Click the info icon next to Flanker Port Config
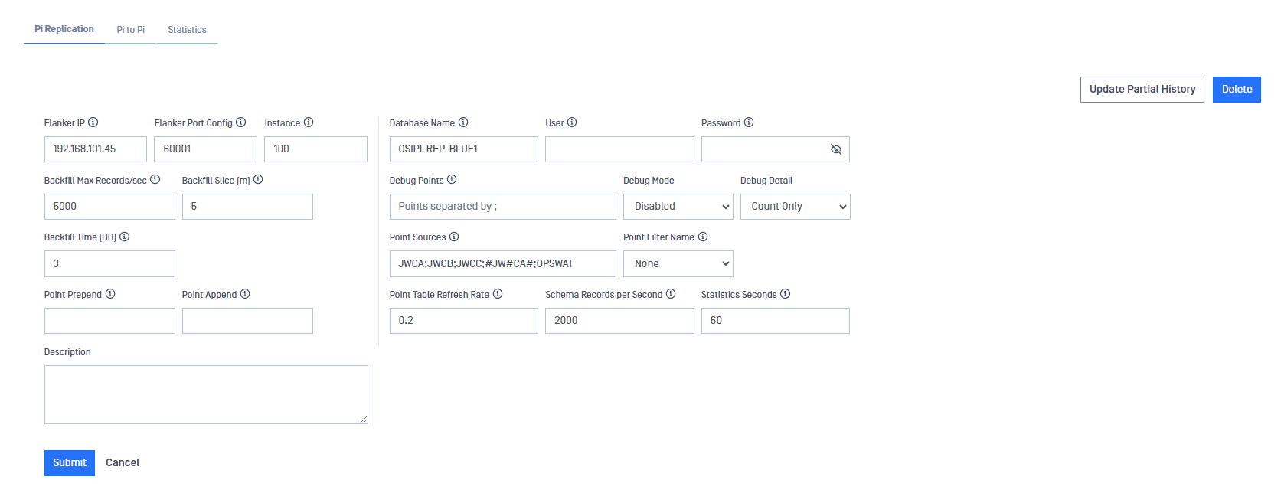The image size is (1281, 503). (241, 122)
